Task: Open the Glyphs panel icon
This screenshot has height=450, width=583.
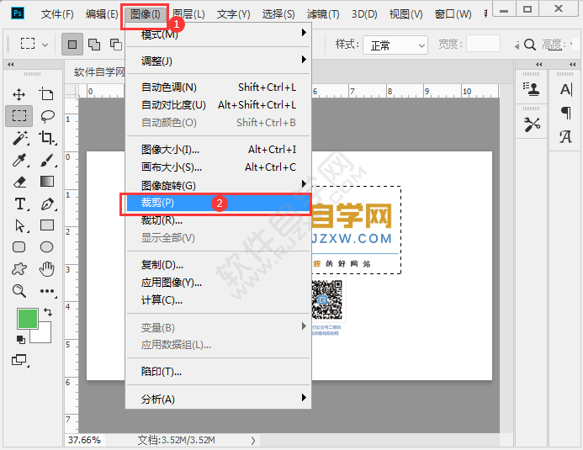Action: [x=566, y=137]
